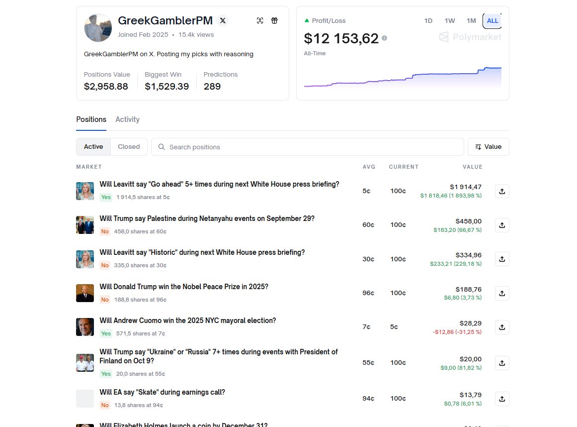
Task: Click the profit/loss chart line
Action: click(403, 78)
